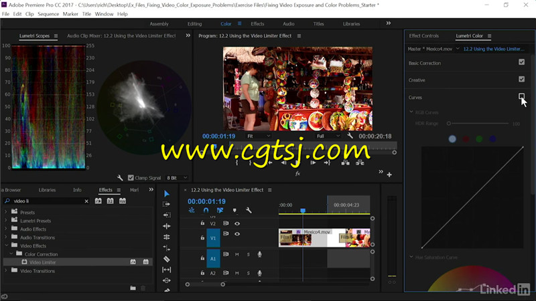Open timeline display settings wrench
Viewport: 536px width, 301px height.
(x=249, y=210)
